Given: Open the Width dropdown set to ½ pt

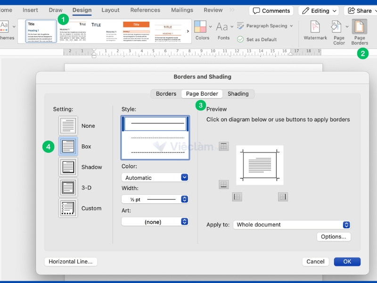Looking at the screenshot, I should (155, 200).
